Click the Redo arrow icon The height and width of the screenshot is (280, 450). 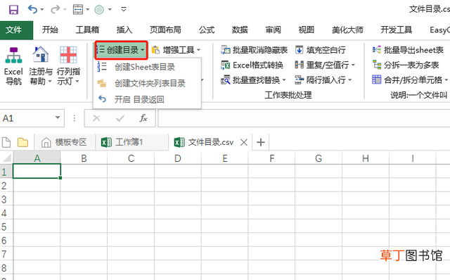[55, 9]
